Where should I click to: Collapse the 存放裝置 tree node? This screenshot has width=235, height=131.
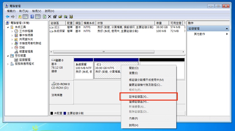(8, 56)
